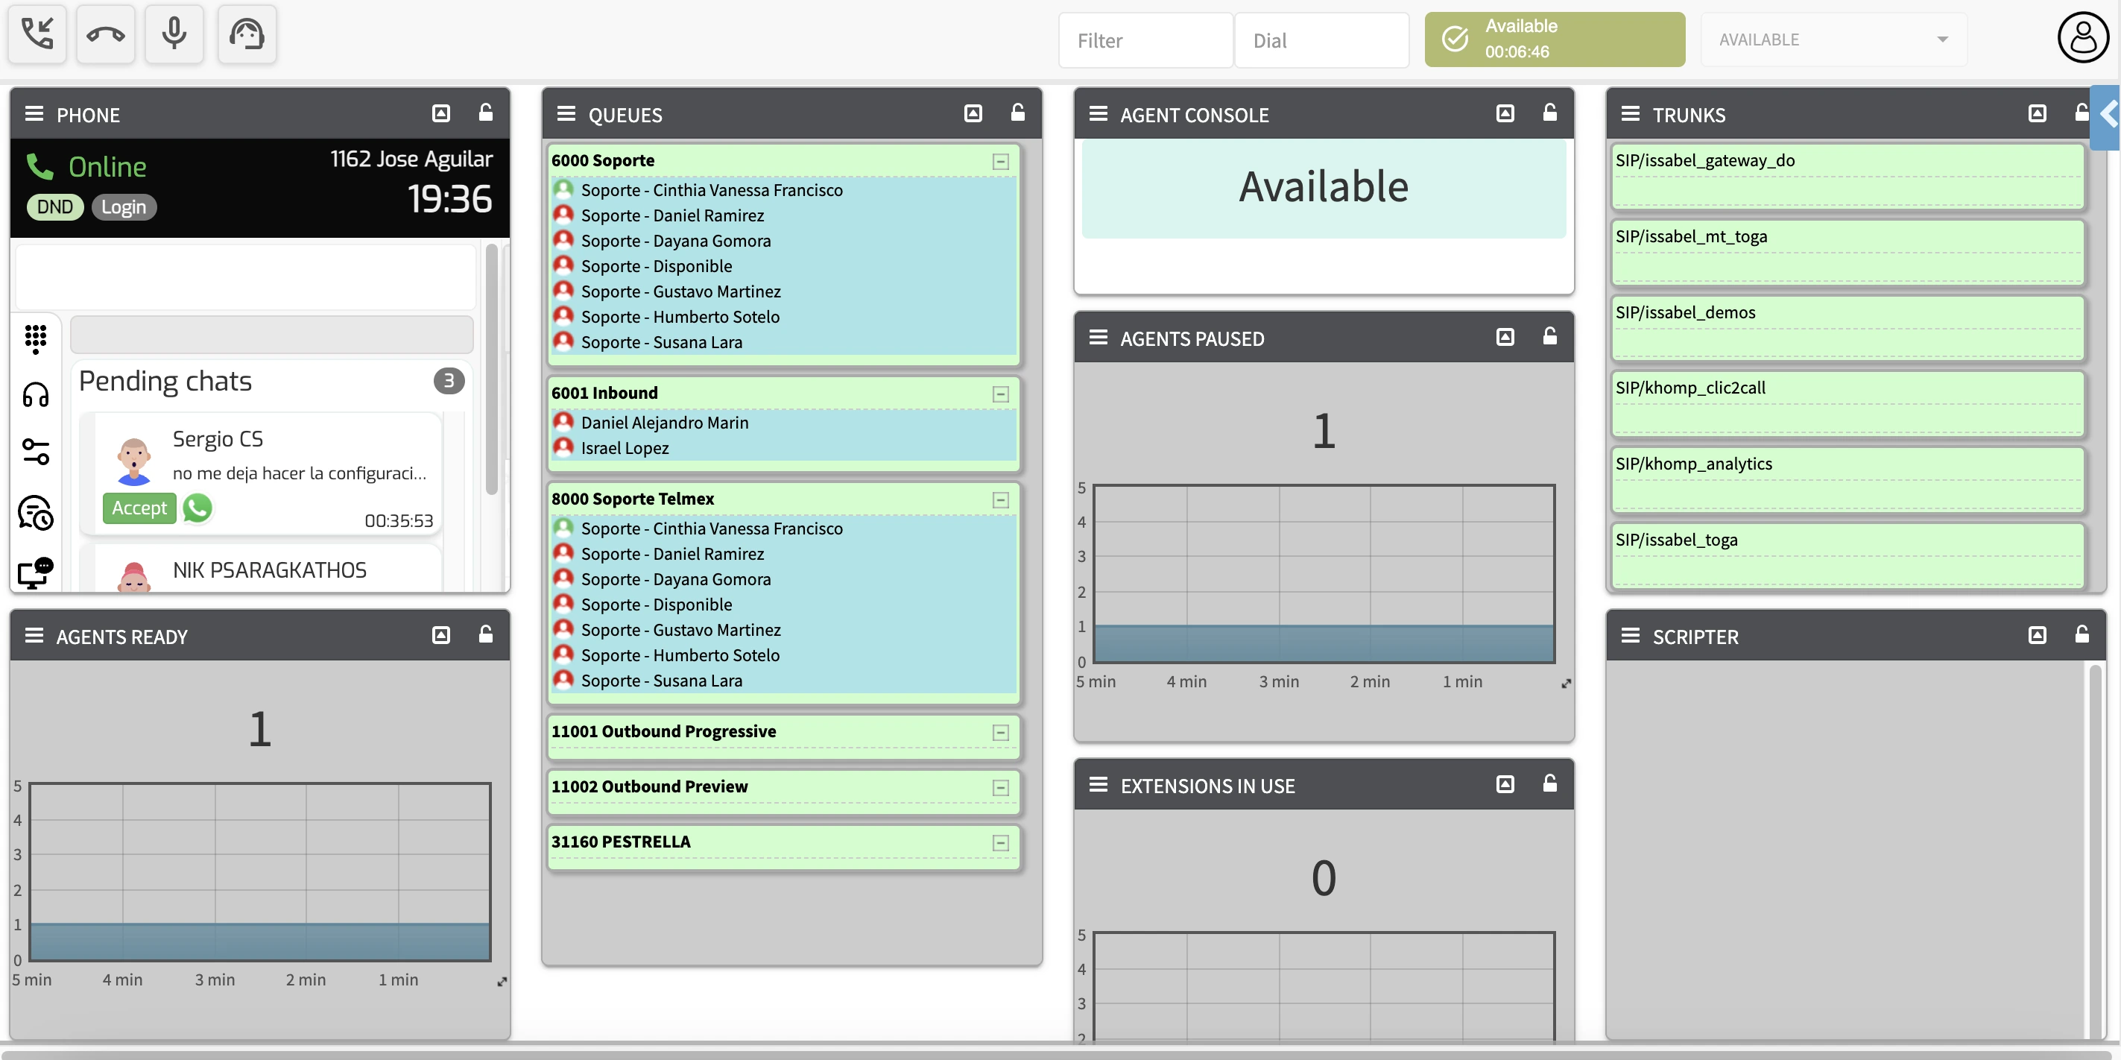Open the dialpad in the Phone panel
The height and width of the screenshot is (1060, 2121).
(36, 338)
